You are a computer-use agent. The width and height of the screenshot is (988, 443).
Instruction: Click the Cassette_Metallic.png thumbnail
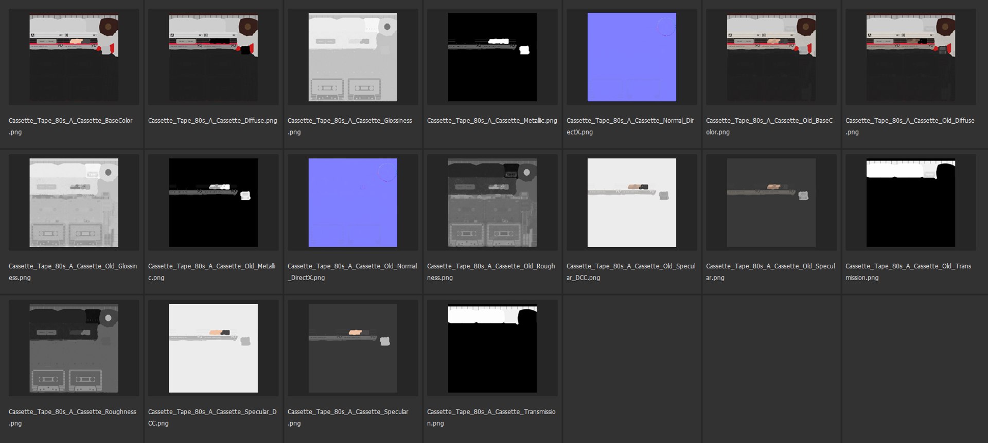tap(492, 57)
